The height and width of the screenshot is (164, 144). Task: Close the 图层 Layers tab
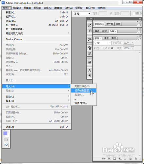[x=101, y=38]
